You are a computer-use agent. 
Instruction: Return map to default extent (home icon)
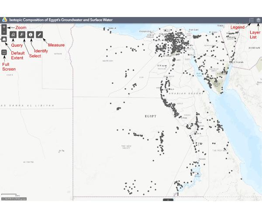point(4,39)
